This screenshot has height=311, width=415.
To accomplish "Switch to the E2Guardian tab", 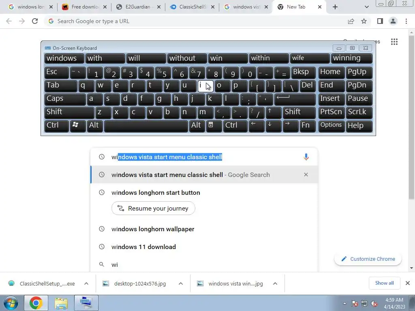I will [x=139, y=7].
